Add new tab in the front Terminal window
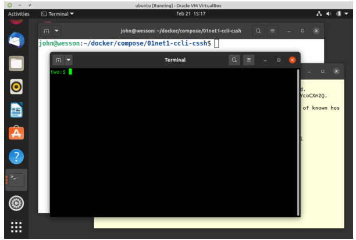The image size is (356, 240). [59, 60]
